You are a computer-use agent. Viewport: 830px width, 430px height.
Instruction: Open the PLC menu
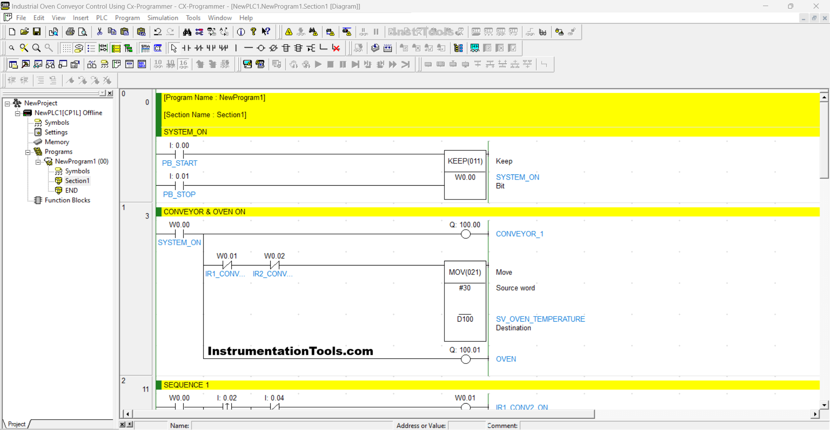click(102, 18)
